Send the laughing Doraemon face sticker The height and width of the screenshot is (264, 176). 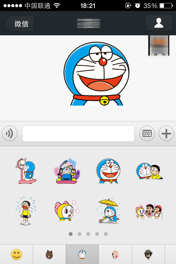108,171
